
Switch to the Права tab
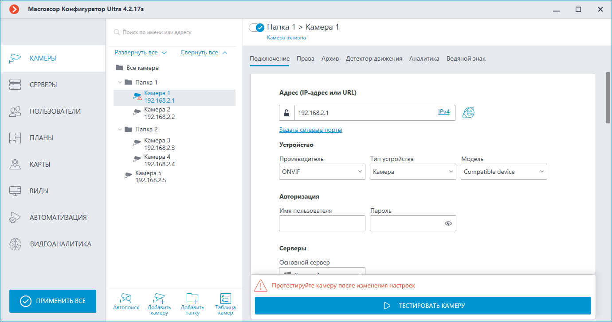[306, 58]
